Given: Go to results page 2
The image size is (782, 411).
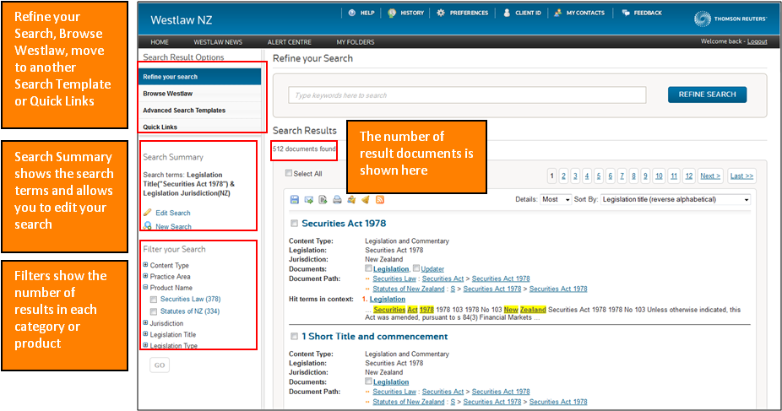Looking at the screenshot, I should point(563,176).
